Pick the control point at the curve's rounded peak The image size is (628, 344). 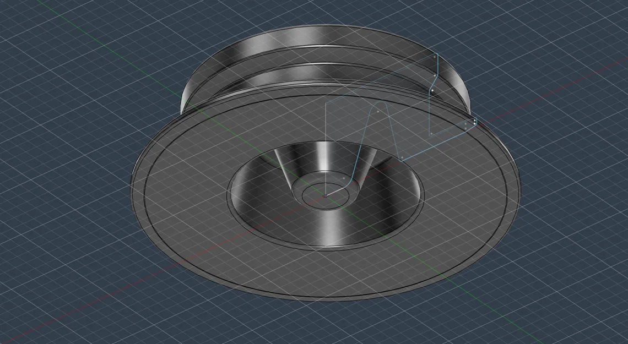pos(378,112)
